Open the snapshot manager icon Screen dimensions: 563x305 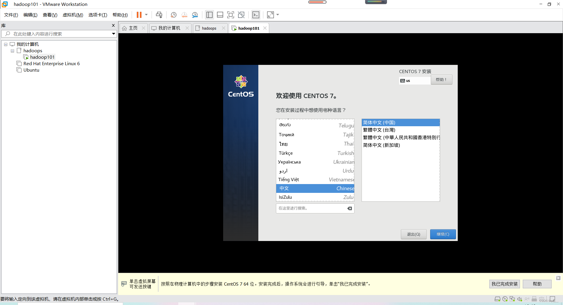(195, 15)
